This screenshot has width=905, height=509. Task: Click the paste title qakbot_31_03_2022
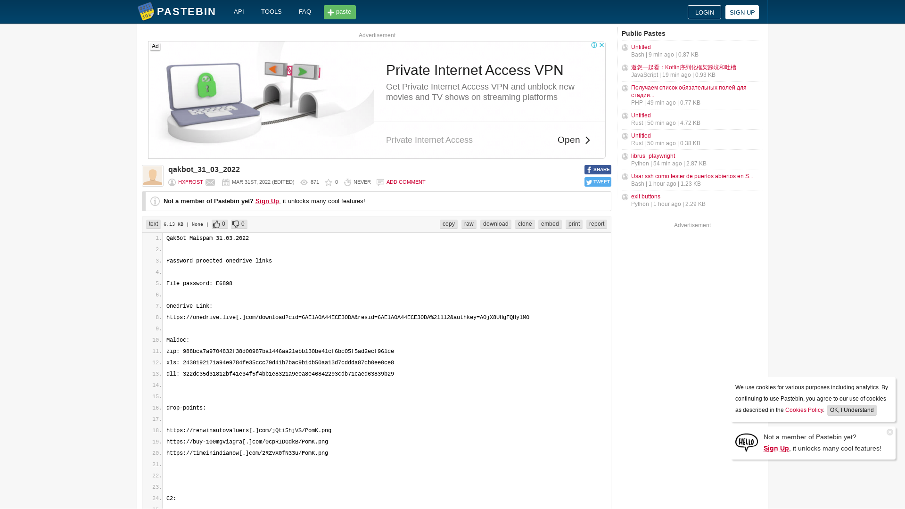coord(204,170)
